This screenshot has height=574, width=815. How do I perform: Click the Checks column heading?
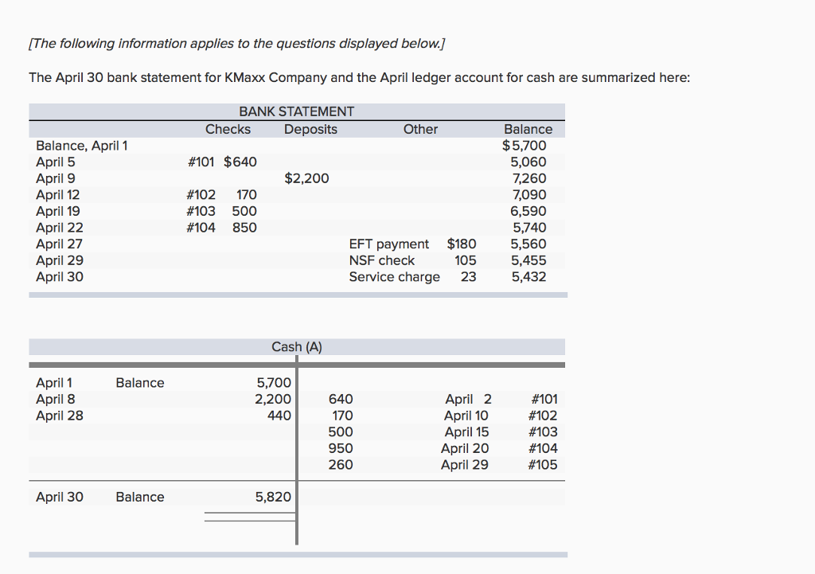click(x=228, y=129)
